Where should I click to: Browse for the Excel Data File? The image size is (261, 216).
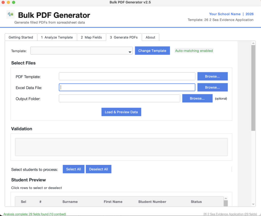tap(212, 87)
